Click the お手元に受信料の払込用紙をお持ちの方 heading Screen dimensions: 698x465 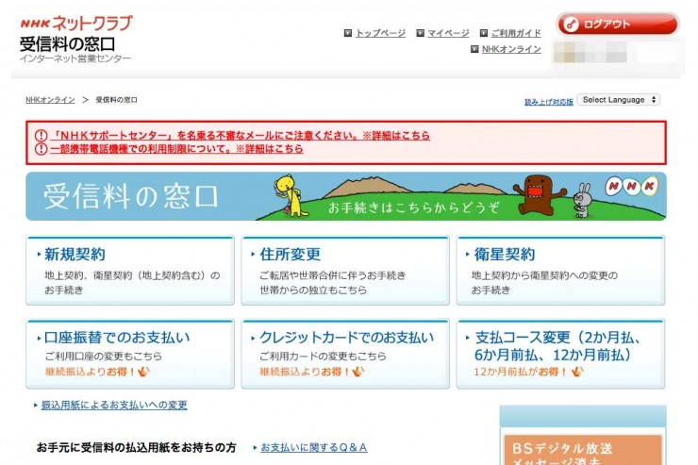(x=136, y=447)
